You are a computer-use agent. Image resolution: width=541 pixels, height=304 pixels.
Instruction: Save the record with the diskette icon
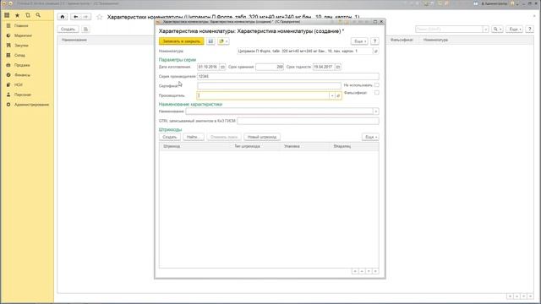click(210, 41)
